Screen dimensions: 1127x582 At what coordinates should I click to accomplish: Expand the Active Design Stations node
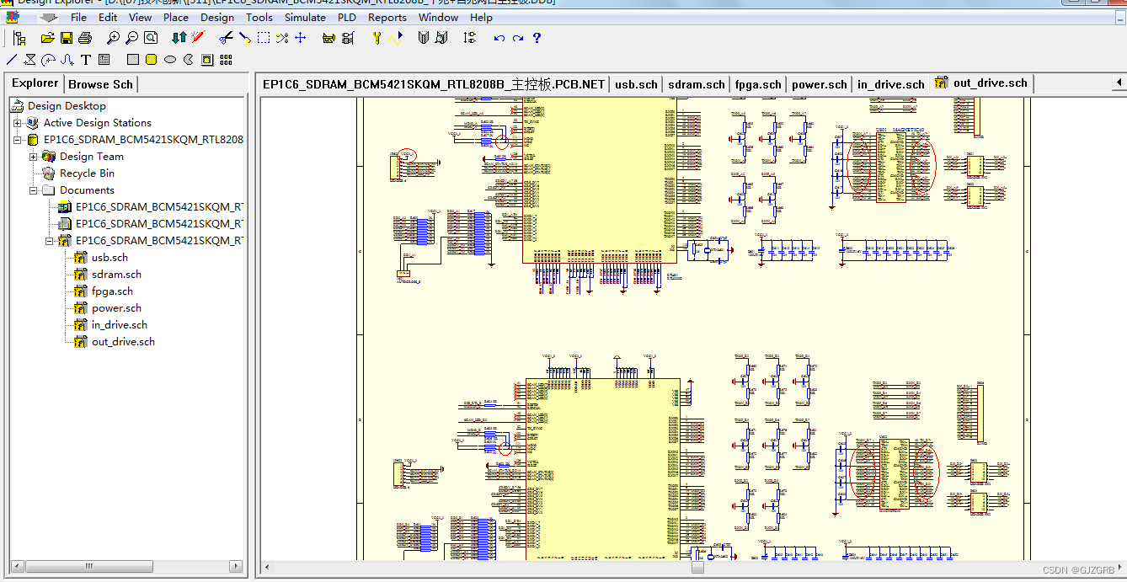[x=19, y=123]
